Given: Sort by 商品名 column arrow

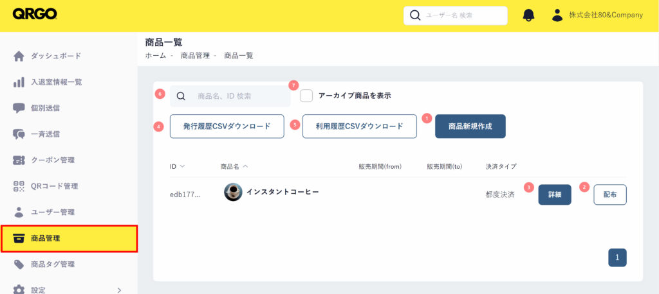Looking at the screenshot, I should point(245,166).
